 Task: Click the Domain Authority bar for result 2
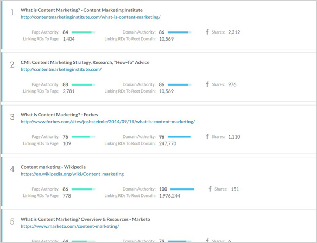click(x=179, y=84)
